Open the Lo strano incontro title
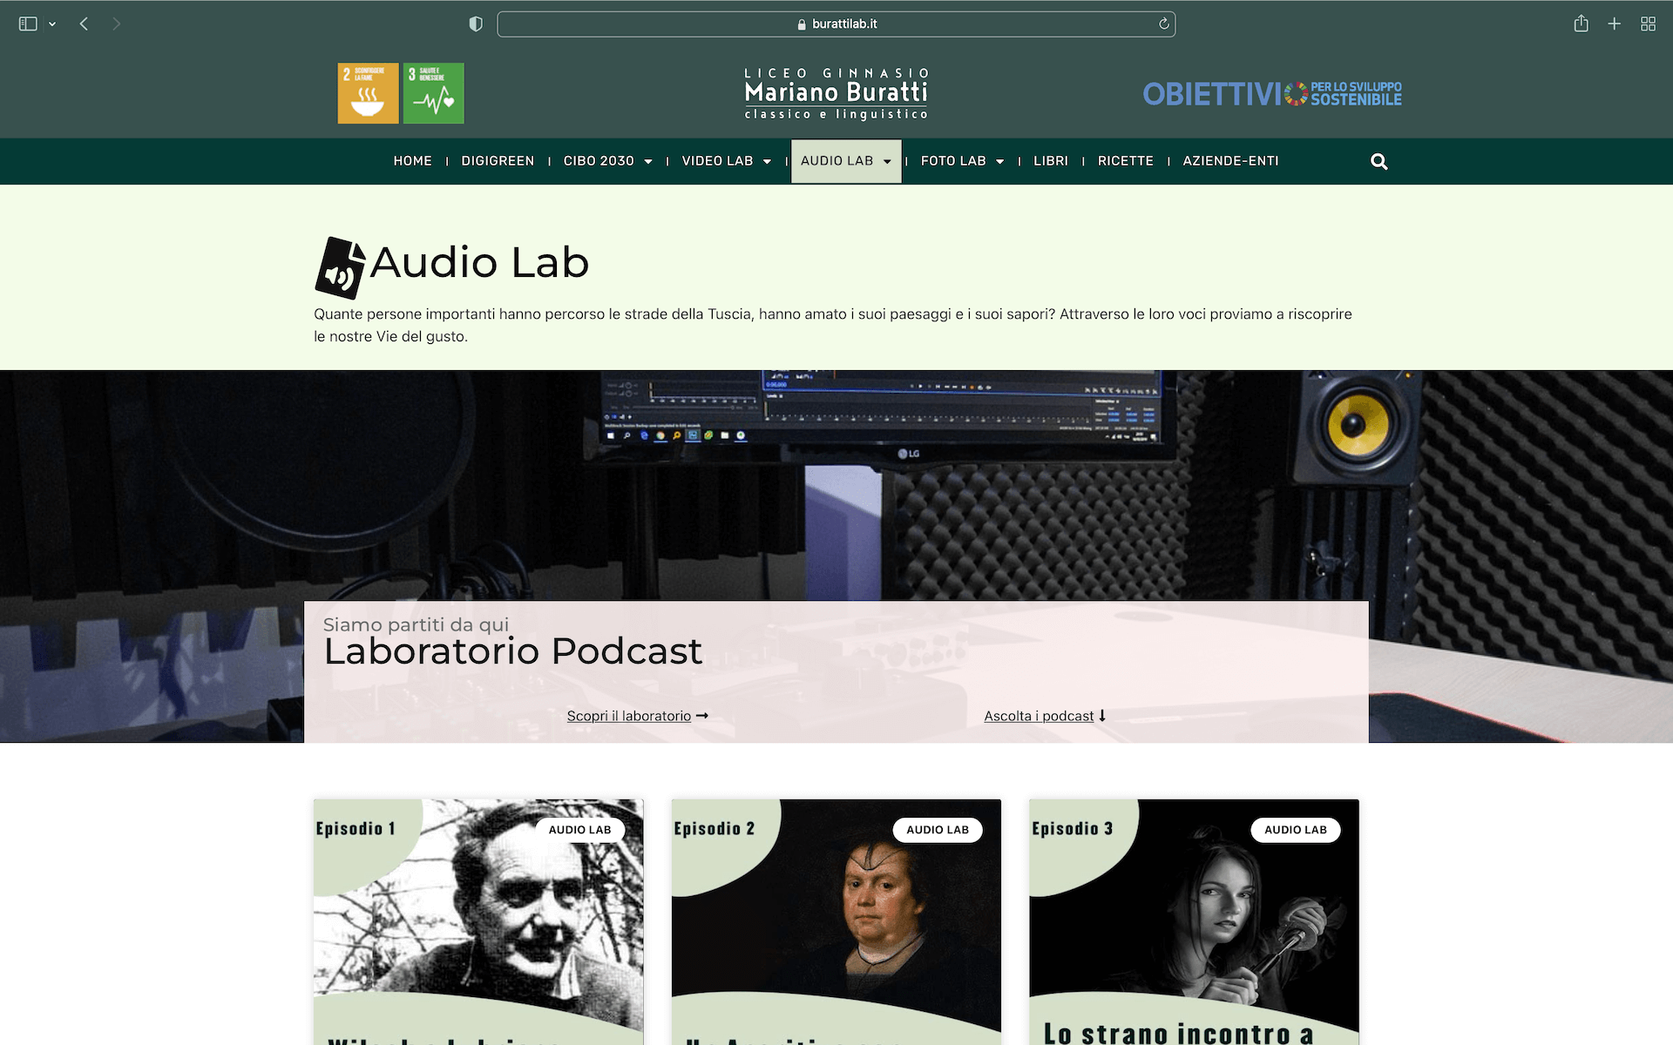1673x1045 pixels. pos(1179,1034)
